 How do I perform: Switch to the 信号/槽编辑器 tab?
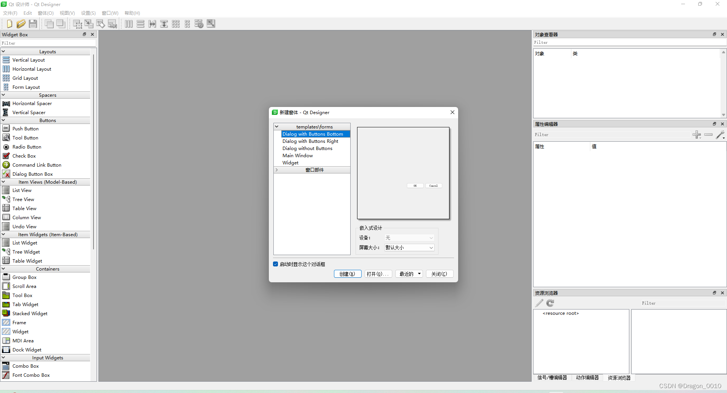coord(552,378)
